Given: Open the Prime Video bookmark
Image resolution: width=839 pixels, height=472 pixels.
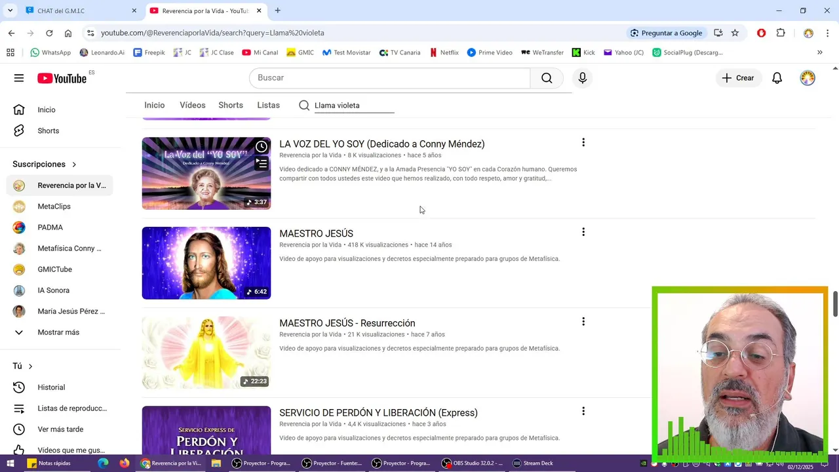Looking at the screenshot, I should 490,52.
